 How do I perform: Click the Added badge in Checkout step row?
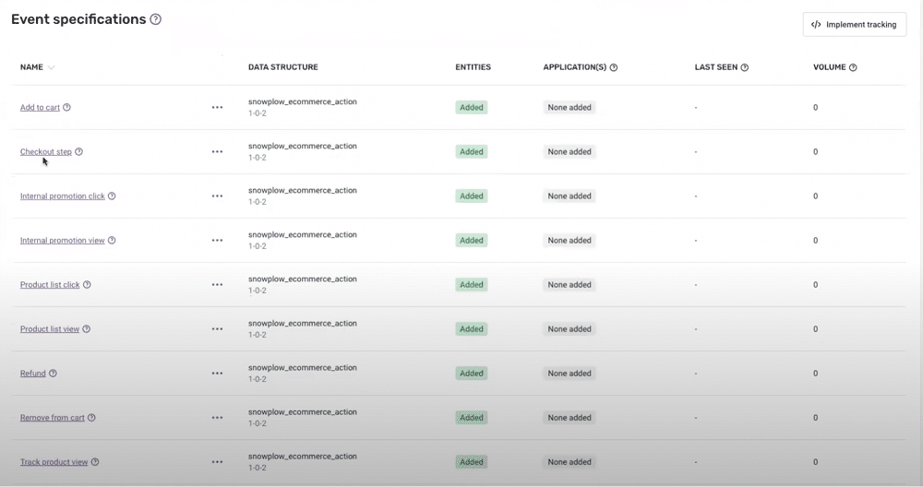[x=472, y=152]
